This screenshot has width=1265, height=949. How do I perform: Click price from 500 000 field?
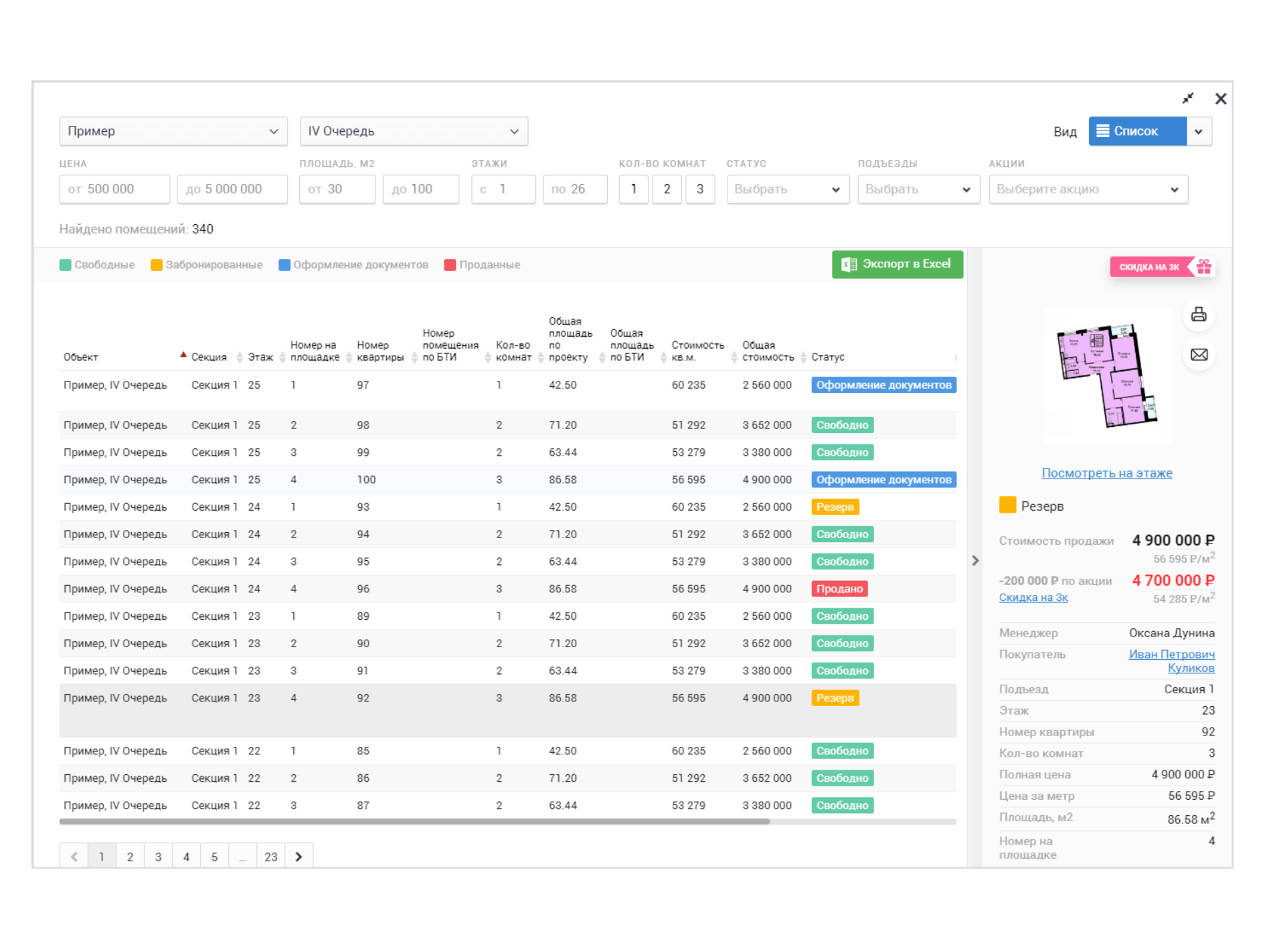click(x=114, y=189)
